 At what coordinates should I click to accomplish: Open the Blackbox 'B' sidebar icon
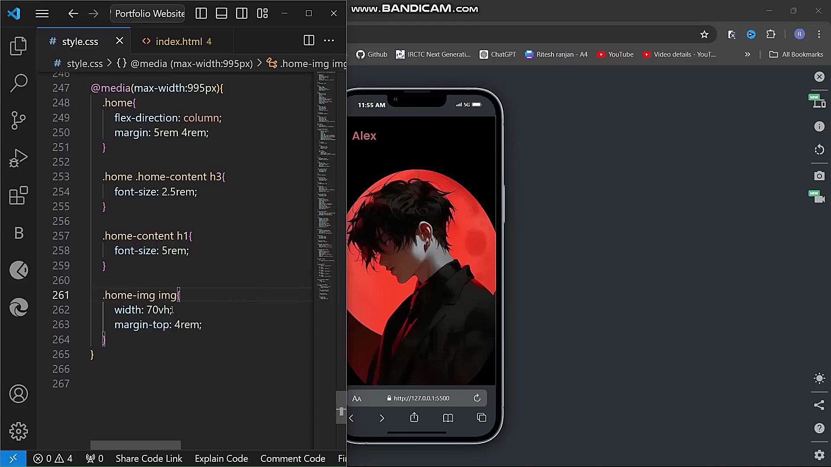coord(19,233)
